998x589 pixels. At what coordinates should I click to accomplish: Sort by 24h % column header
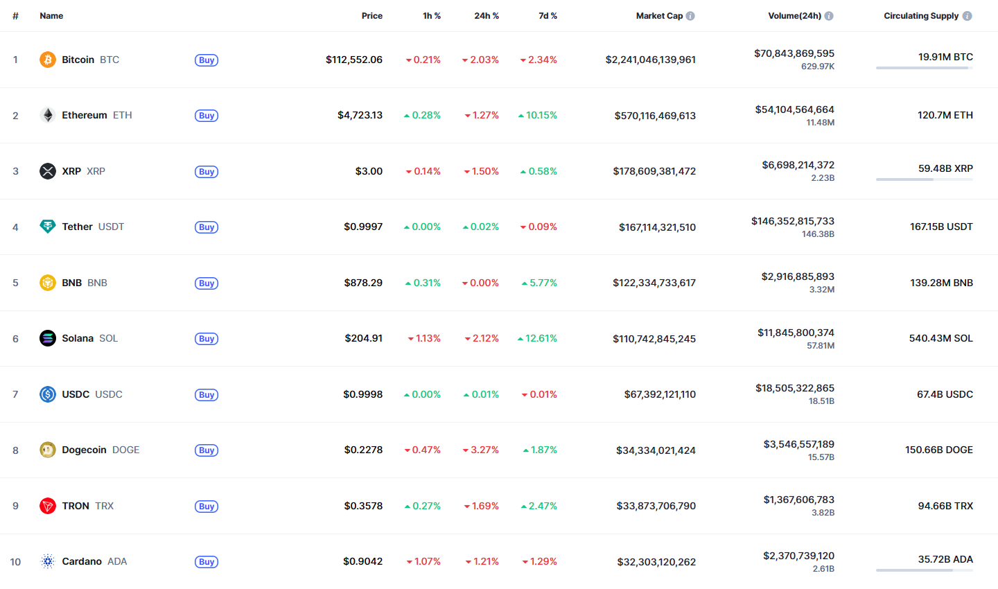(x=487, y=16)
